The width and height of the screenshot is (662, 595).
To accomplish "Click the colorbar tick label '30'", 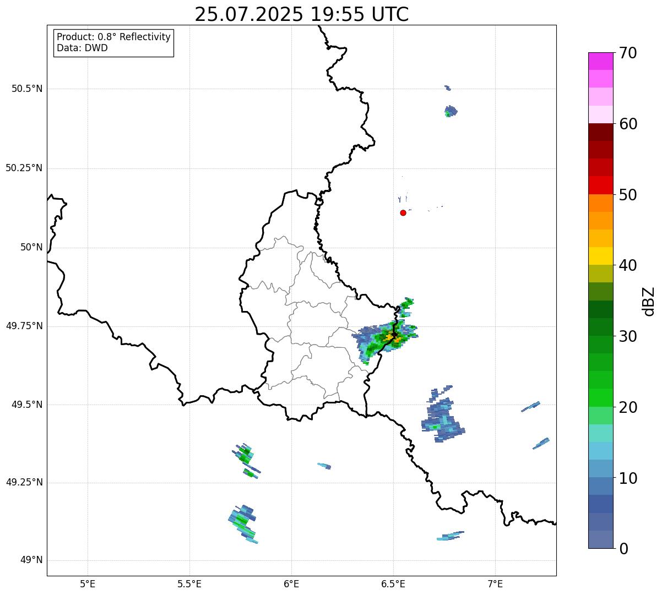I will [628, 336].
